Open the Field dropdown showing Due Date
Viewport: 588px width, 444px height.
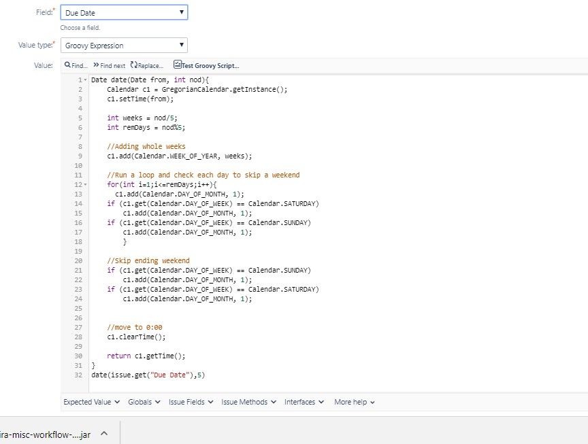pos(124,12)
